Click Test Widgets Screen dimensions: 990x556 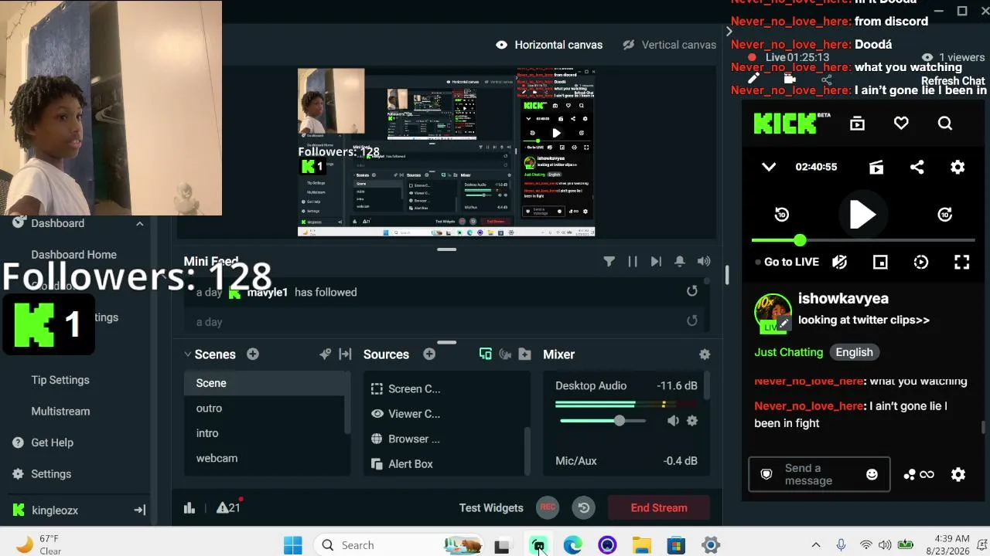(491, 507)
